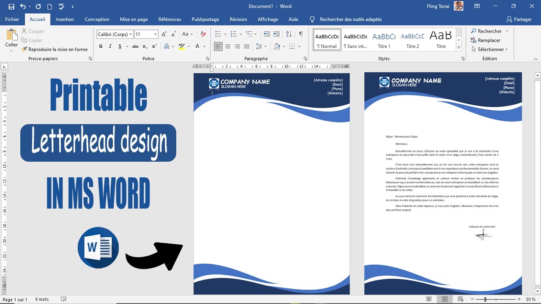Image resolution: width=541 pixels, height=304 pixels.
Task: Align paragraph to the right
Action: [237, 46]
